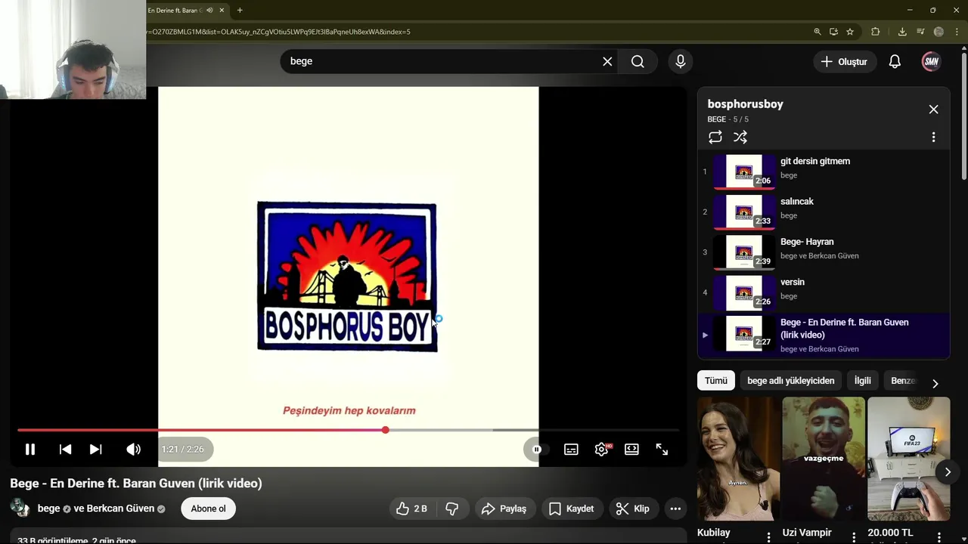Image resolution: width=968 pixels, height=544 pixels.
Task: Select current 'Bege - En Derine' playlist row
Action: pos(824,335)
